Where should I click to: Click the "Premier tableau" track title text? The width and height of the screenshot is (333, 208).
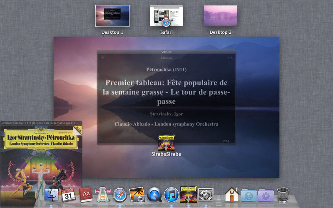166,92
